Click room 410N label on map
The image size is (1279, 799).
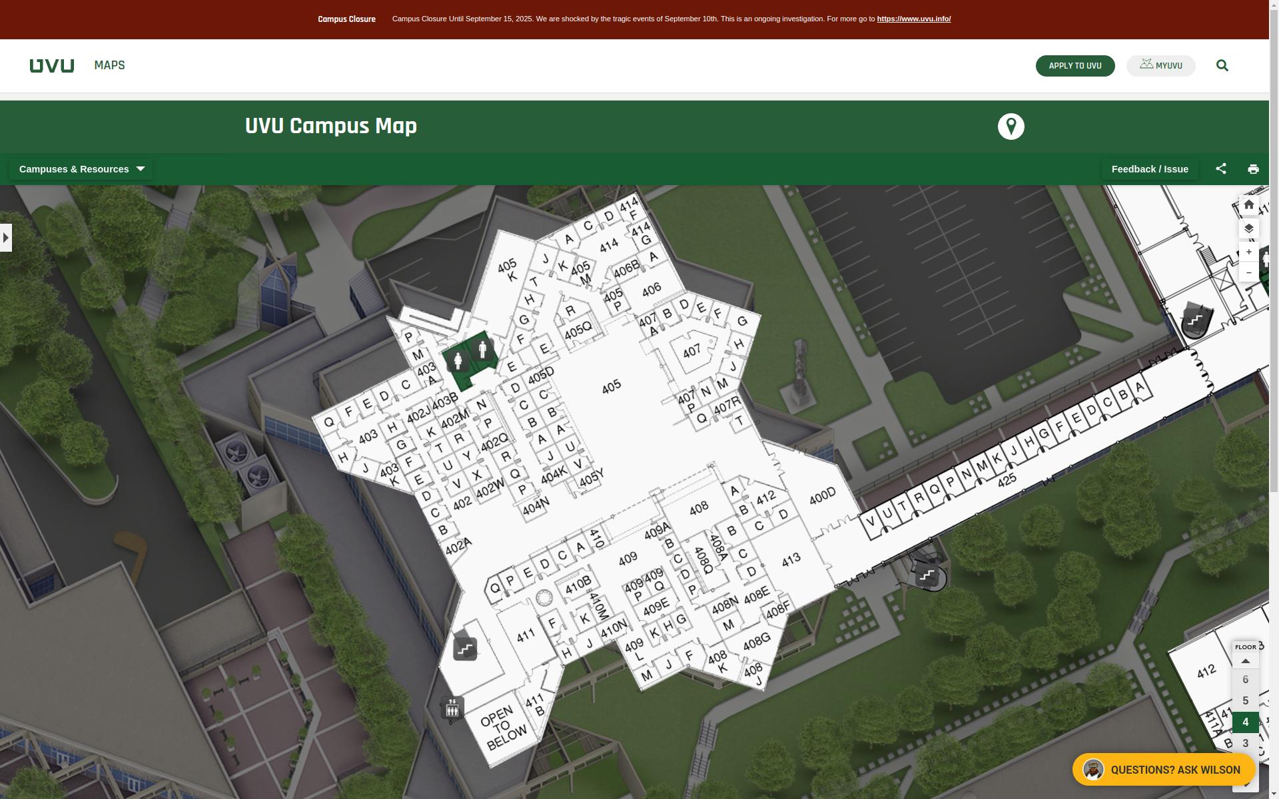(614, 629)
